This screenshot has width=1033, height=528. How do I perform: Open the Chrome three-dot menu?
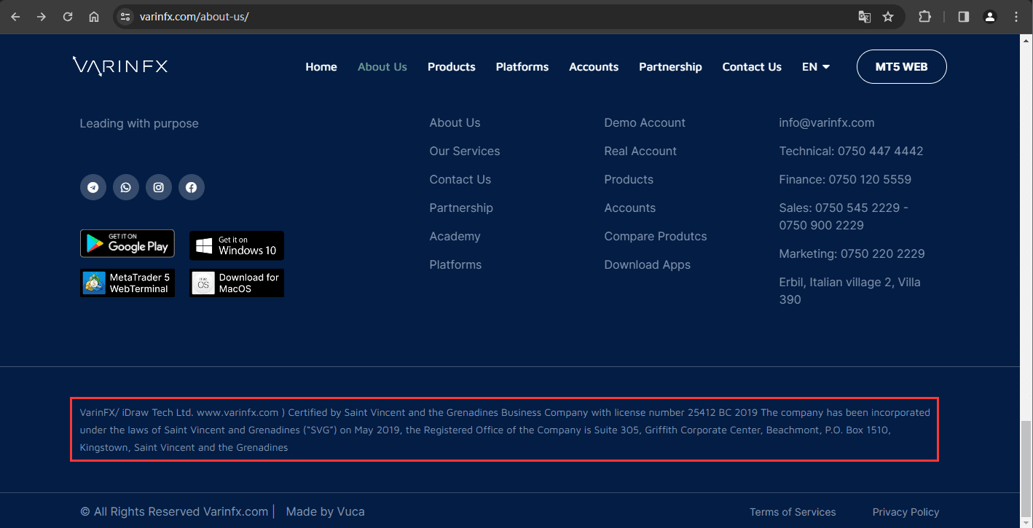pyautogui.click(x=1016, y=17)
